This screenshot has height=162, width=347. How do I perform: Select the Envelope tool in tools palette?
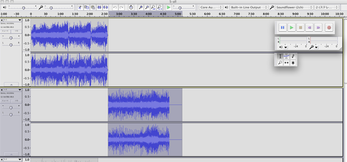[x=286, y=56]
